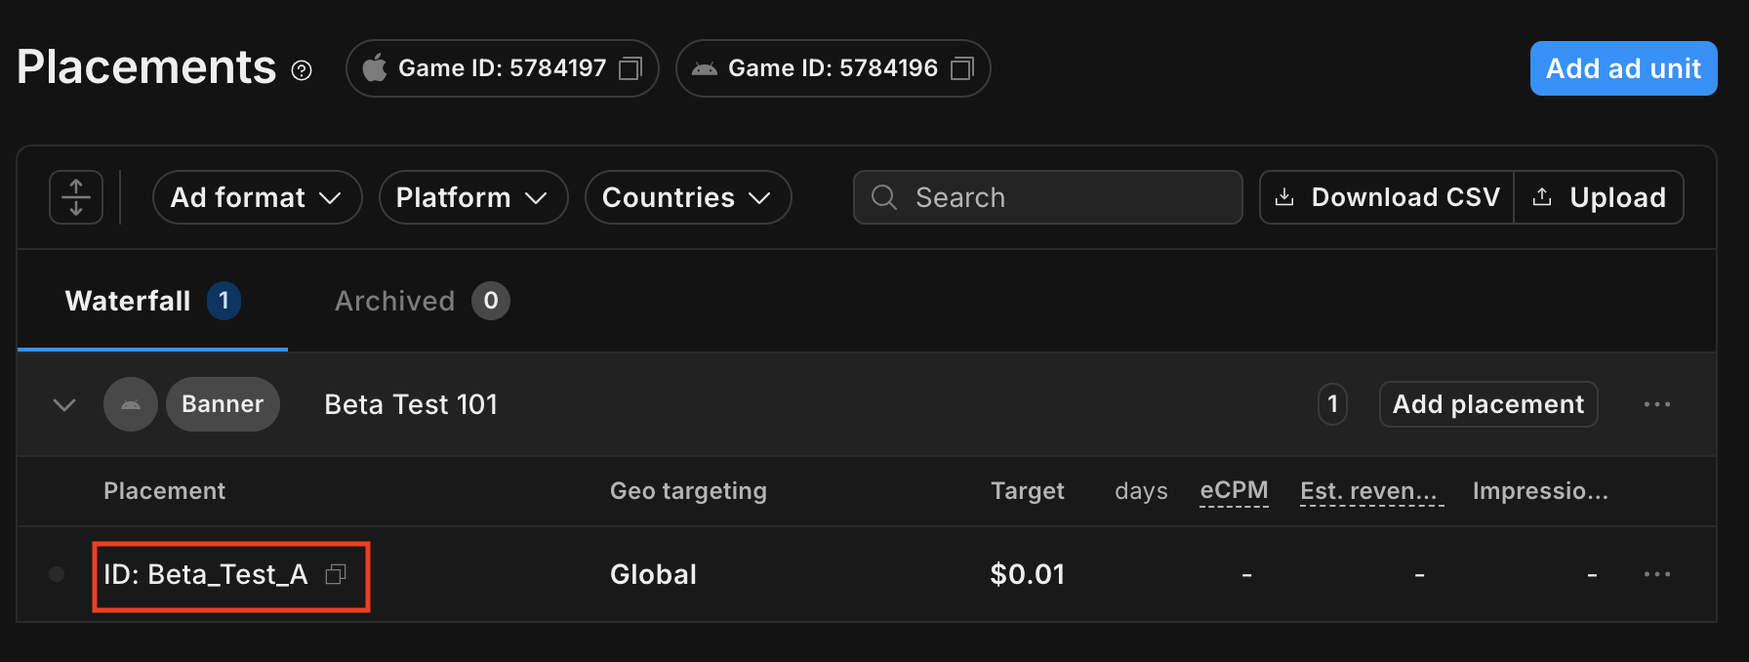Expand the Countries dropdown filter
Screen dimensions: 1749x662
[687, 197]
